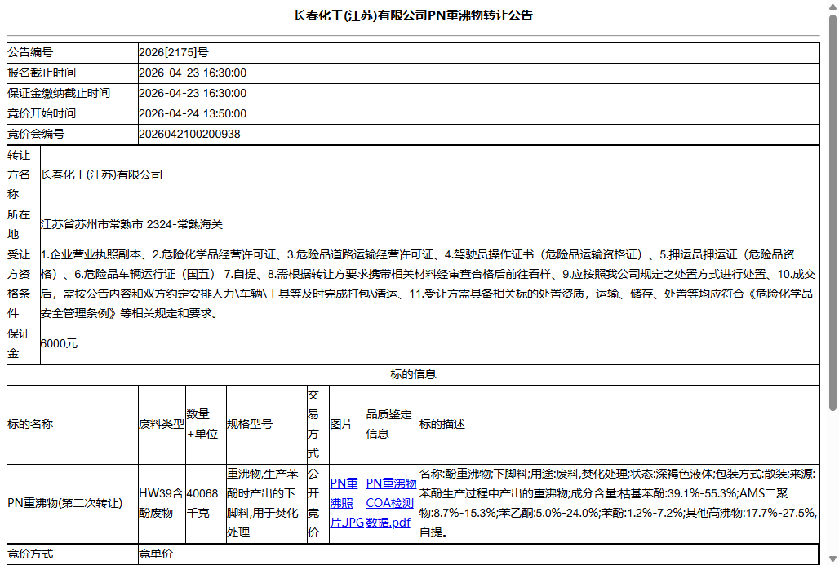Select the bidding method value 竞单价
The width and height of the screenshot is (839, 565).
pos(156,554)
